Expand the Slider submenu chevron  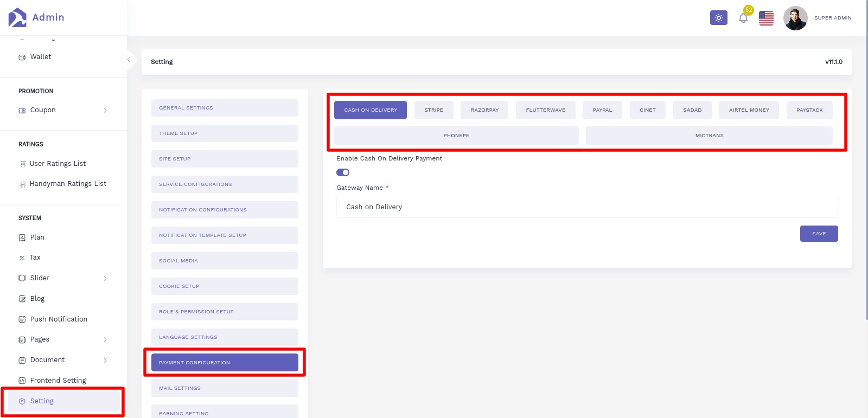(105, 279)
